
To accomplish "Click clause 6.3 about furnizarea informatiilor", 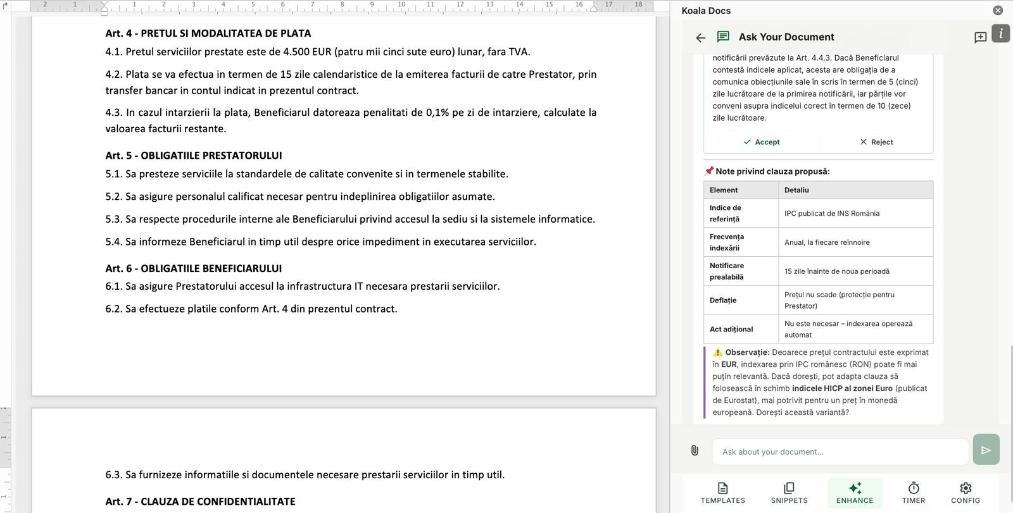I will (x=305, y=475).
